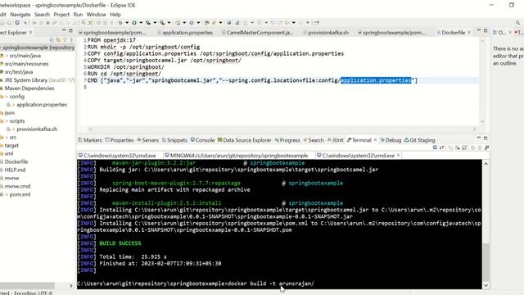Click the Open Type toolbar icon

206,23
